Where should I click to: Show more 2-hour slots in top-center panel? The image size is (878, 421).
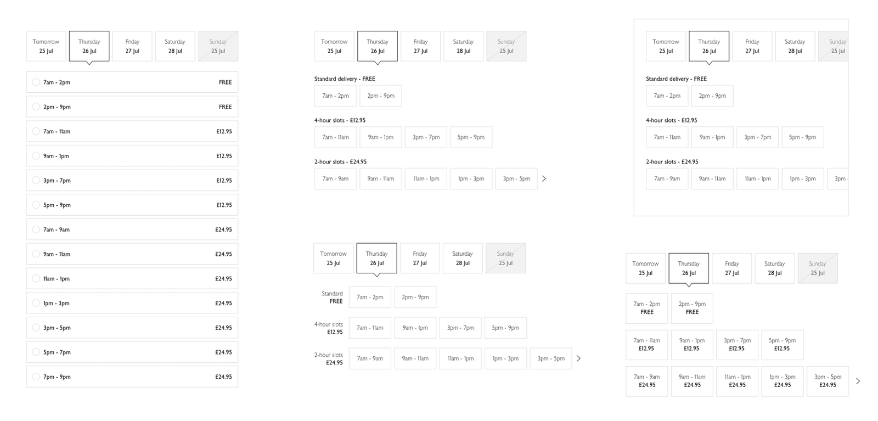click(544, 178)
